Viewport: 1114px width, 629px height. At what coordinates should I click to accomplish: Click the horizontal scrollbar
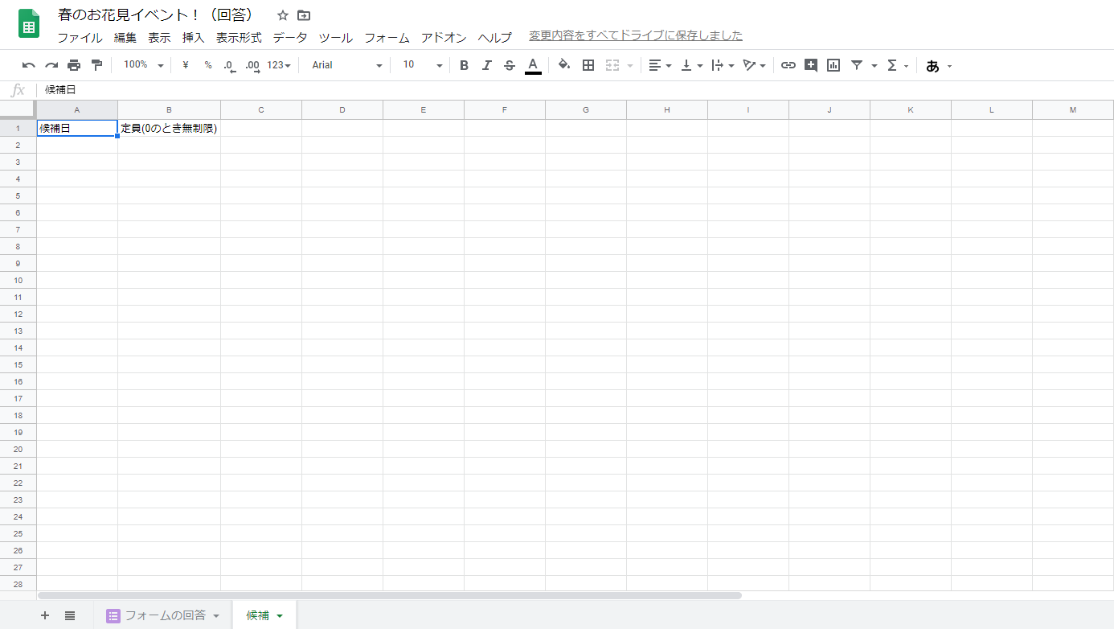point(390,596)
